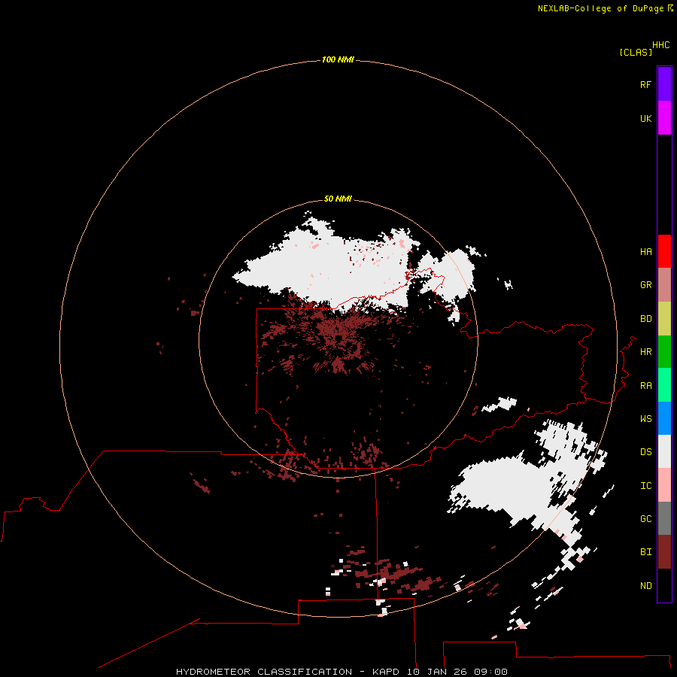This screenshot has width=677, height=677.
Task: Click the [CLAS] units label
Action: click(636, 52)
